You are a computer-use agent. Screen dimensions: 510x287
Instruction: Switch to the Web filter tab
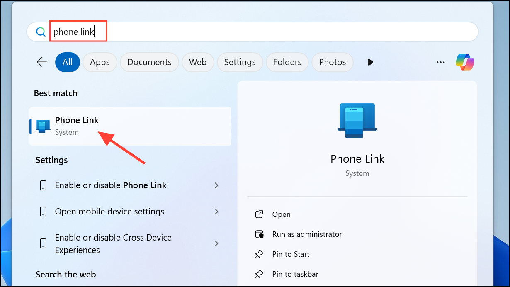[x=198, y=62]
